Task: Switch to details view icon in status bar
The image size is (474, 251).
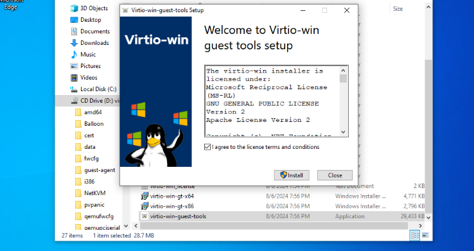Action: tap(415, 235)
